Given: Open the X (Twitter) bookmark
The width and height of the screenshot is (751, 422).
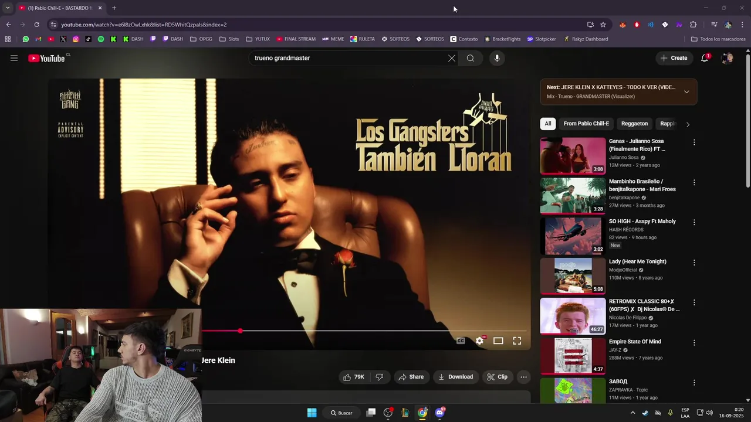Looking at the screenshot, I should tap(63, 39).
